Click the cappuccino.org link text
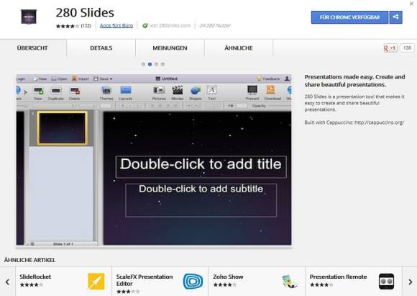417x296 pixels. coord(379,122)
